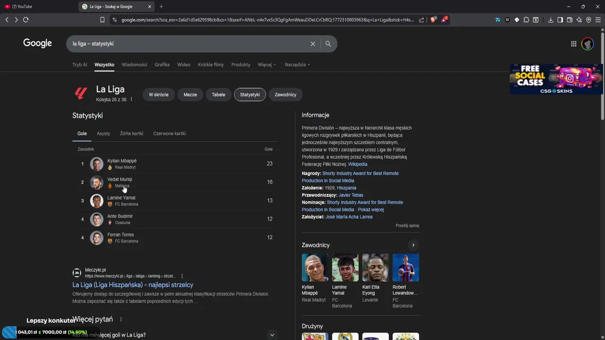Open Leo AI sparkle icon
605x340 pixels.
click(579, 20)
